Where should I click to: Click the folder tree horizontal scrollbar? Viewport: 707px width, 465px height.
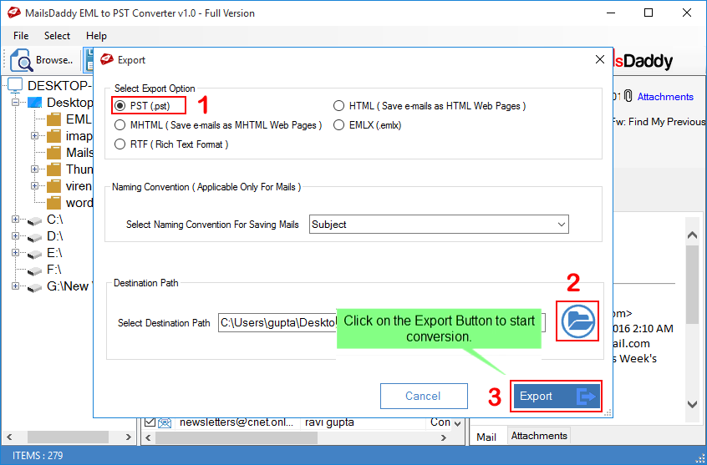click(68, 437)
